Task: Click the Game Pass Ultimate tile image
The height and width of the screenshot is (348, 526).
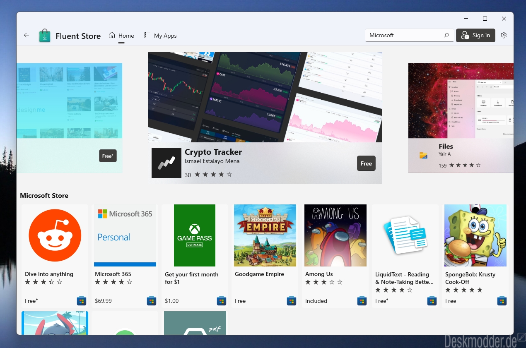Action: pyautogui.click(x=195, y=235)
